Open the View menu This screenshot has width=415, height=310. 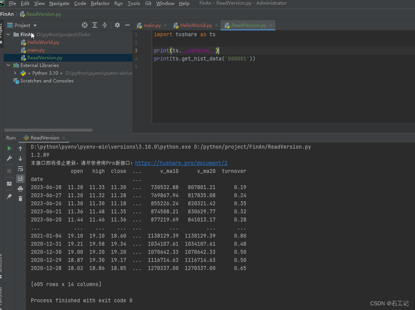(39, 3)
